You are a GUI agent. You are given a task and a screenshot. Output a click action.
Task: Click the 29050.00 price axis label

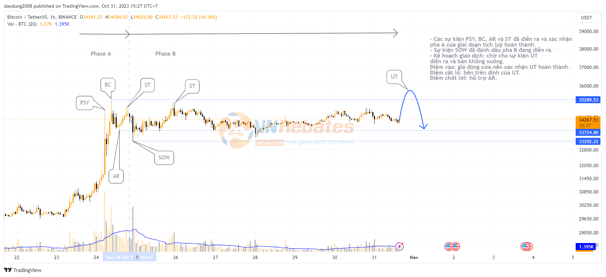click(x=589, y=233)
